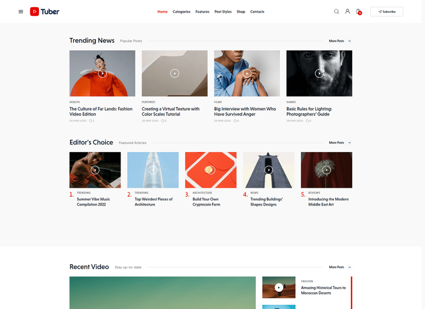Click the Editor's Choice More Posts arrow
The height and width of the screenshot is (309, 425).
pos(349,143)
